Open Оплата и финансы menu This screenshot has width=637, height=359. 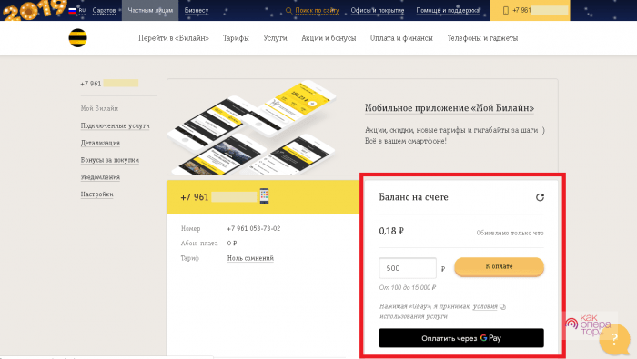pos(401,38)
